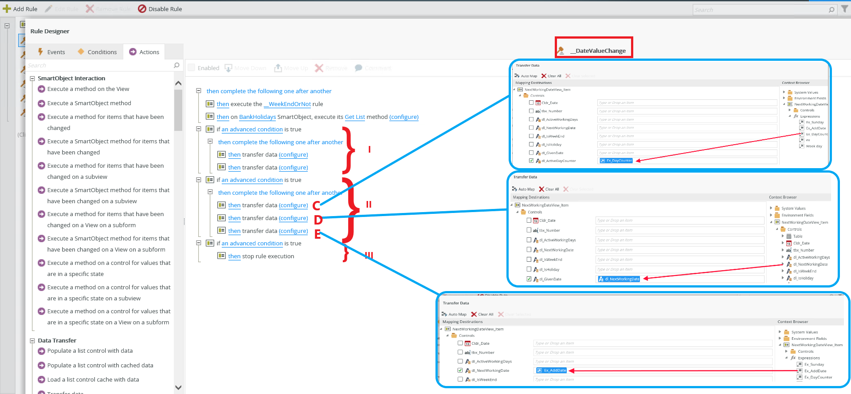
Task: Click the Move Down icon
Action: coord(228,68)
